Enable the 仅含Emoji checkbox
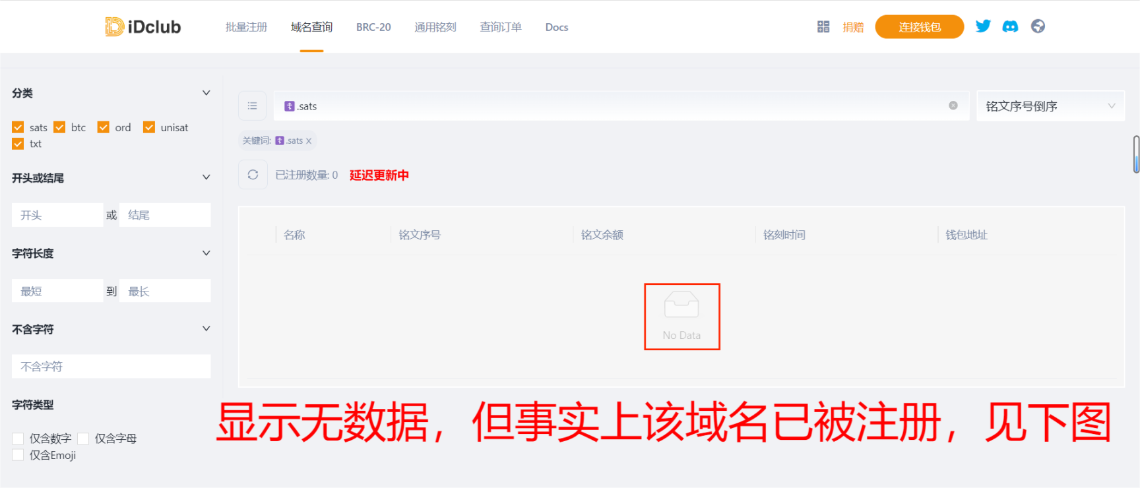 [18, 455]
